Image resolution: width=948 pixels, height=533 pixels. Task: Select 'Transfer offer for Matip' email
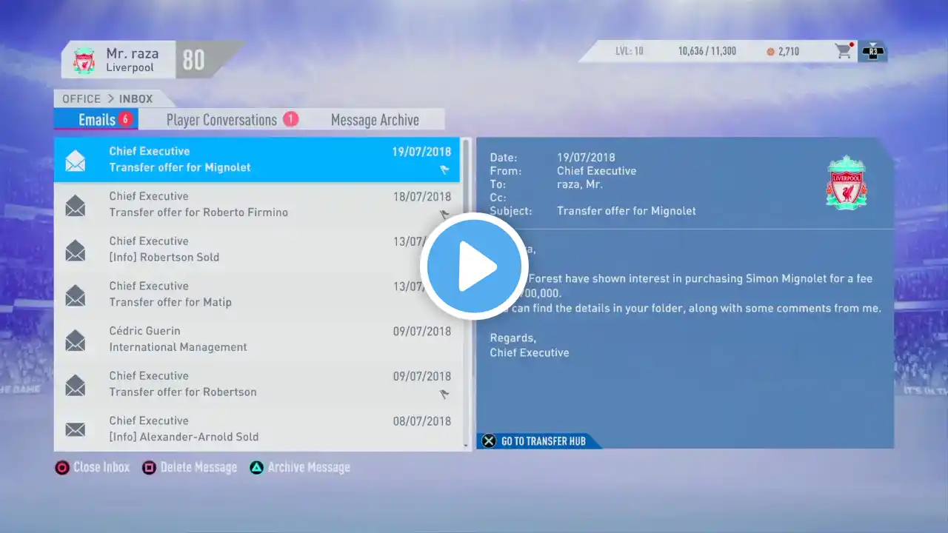pos(170,302)
